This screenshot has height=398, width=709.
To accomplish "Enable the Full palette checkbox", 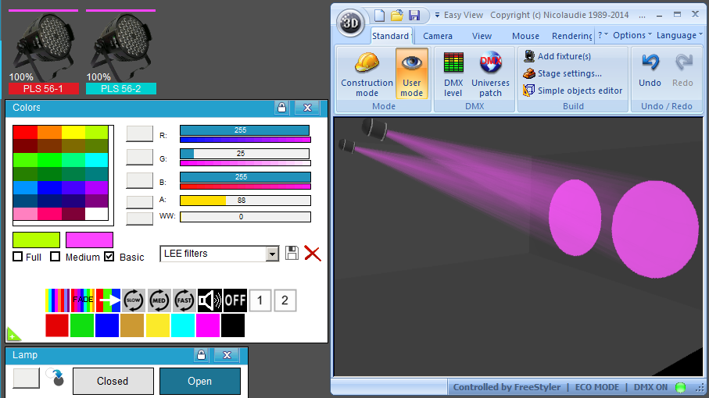I will coord(18,257).
